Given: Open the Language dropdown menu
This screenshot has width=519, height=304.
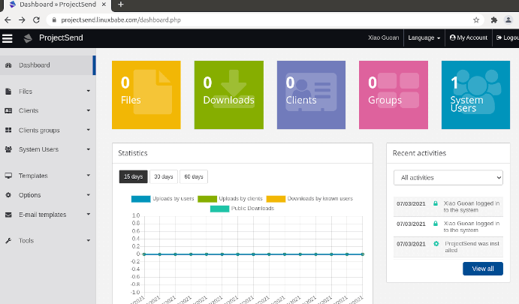Looking at the screenshot, I should coord(424,38).
